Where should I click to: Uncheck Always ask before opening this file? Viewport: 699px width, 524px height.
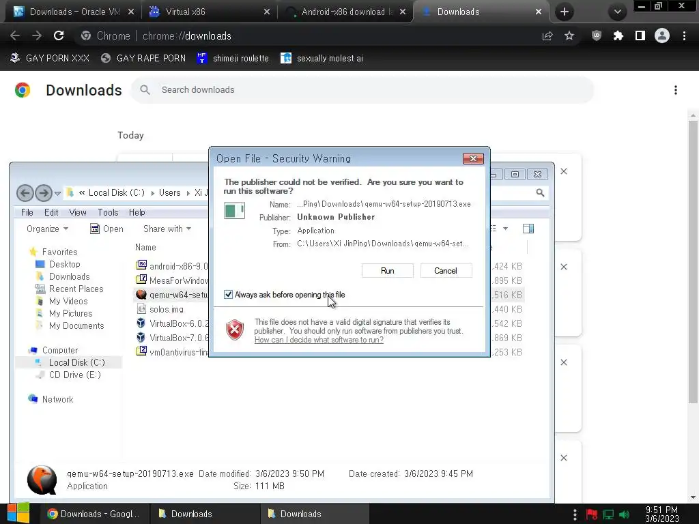point(228,295)
